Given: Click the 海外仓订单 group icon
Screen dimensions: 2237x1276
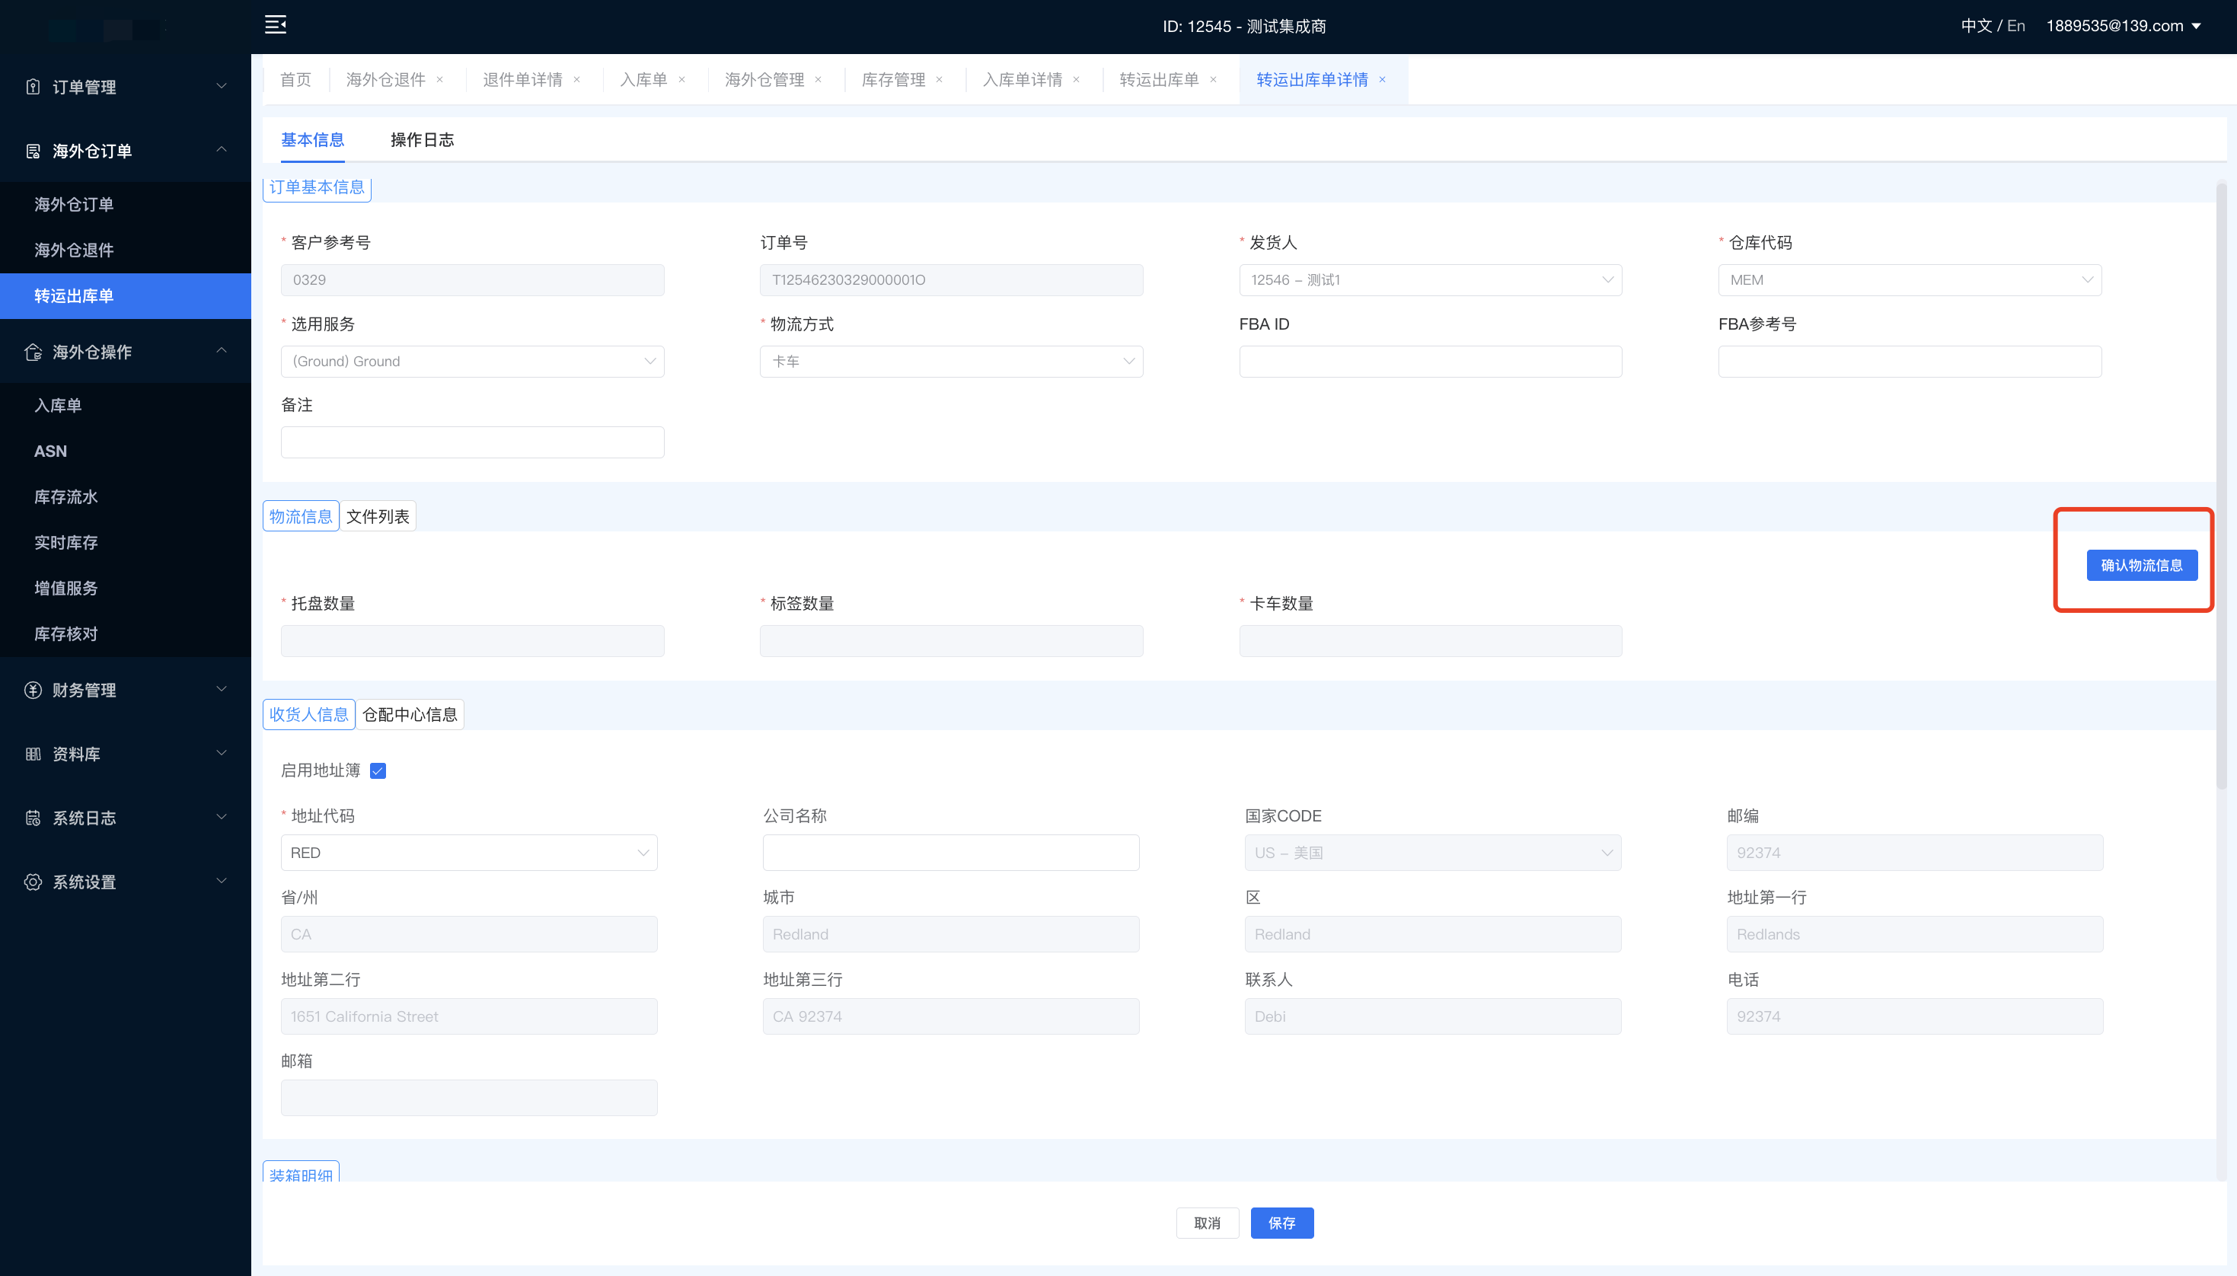Looking at the screenshot, I should pos(34,151).
